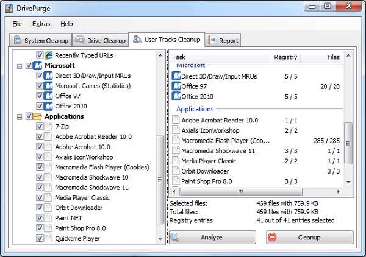
Task: Uncheck the Microsoft Games (Statistics) checkbox
Action: tap(40, 86)
